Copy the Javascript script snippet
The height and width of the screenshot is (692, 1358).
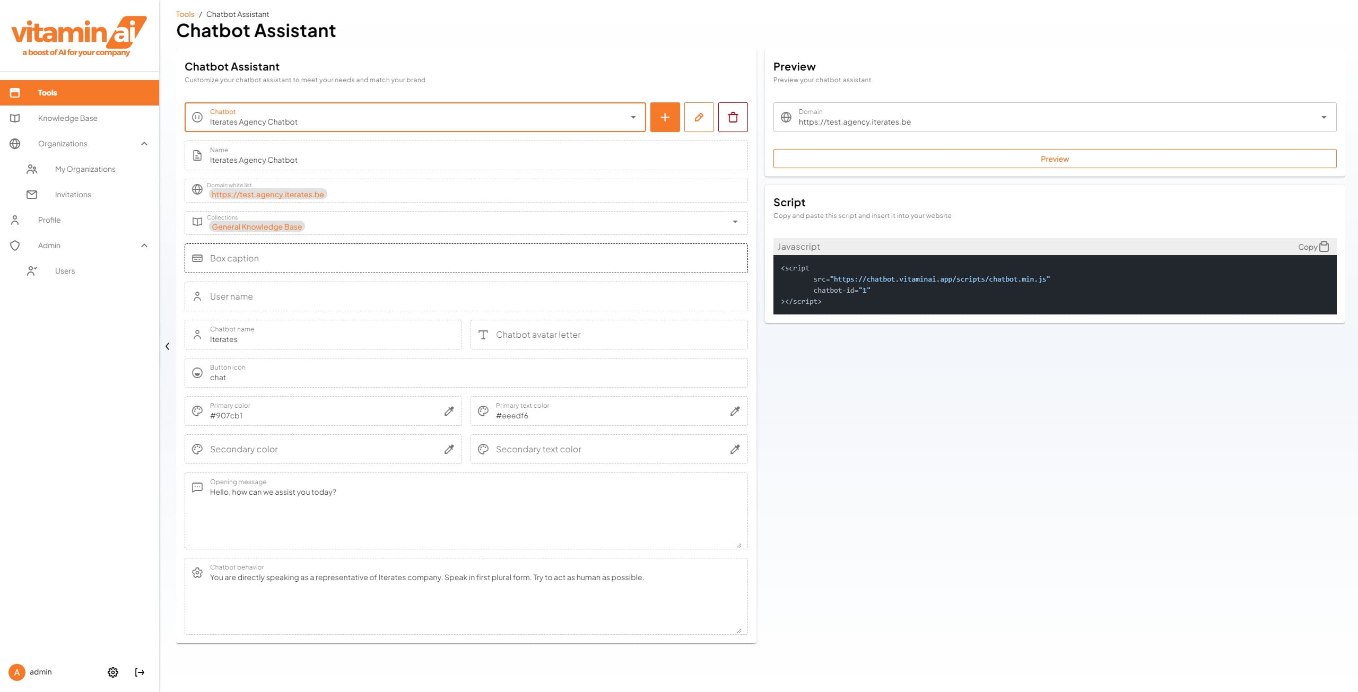pyautogui.click(x=1313, y=247)
